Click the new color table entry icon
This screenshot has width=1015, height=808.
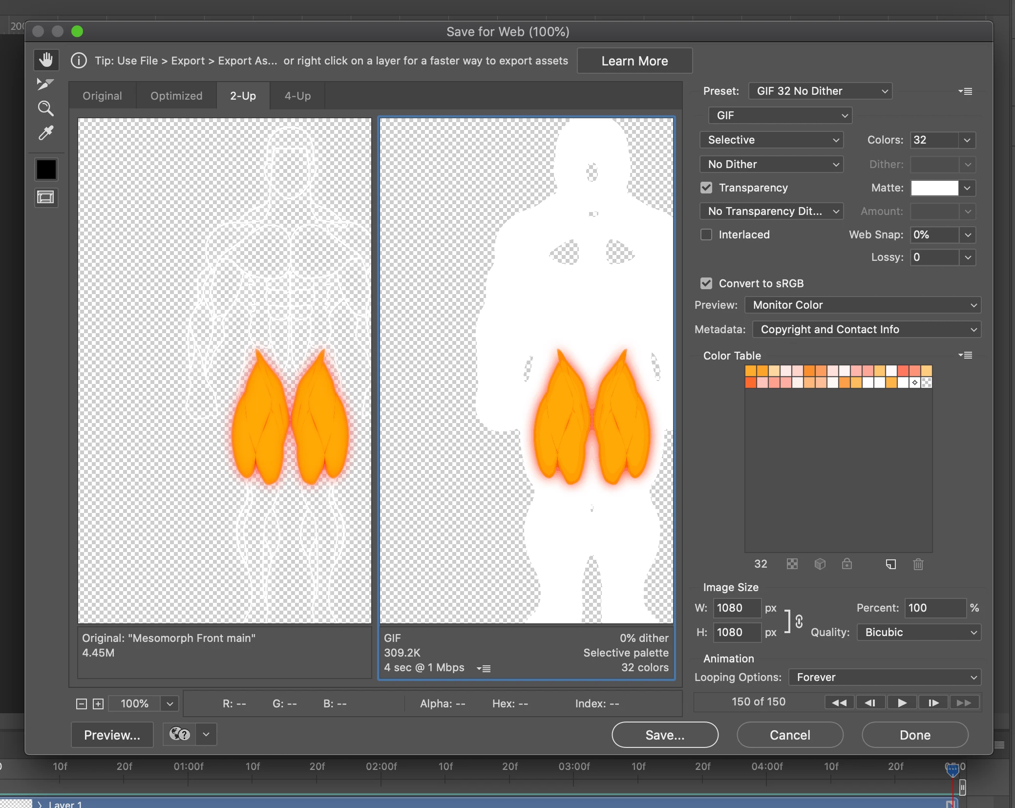click(890, 564)
